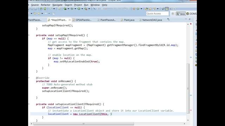
Task: Toggle Show Whitespace Characters
Action: coord(174,9)
